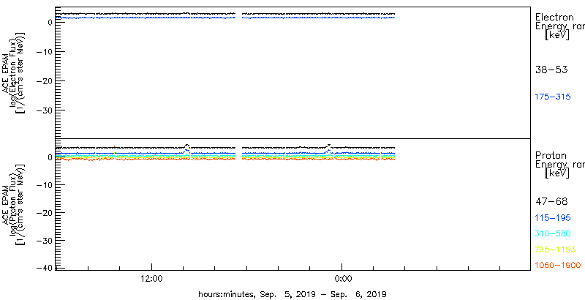
Task: Click the -20 tick label on proton plot
Action: click(45, 213)
